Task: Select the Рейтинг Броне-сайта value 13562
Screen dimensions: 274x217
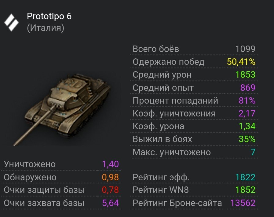Action: coord(243,203)
